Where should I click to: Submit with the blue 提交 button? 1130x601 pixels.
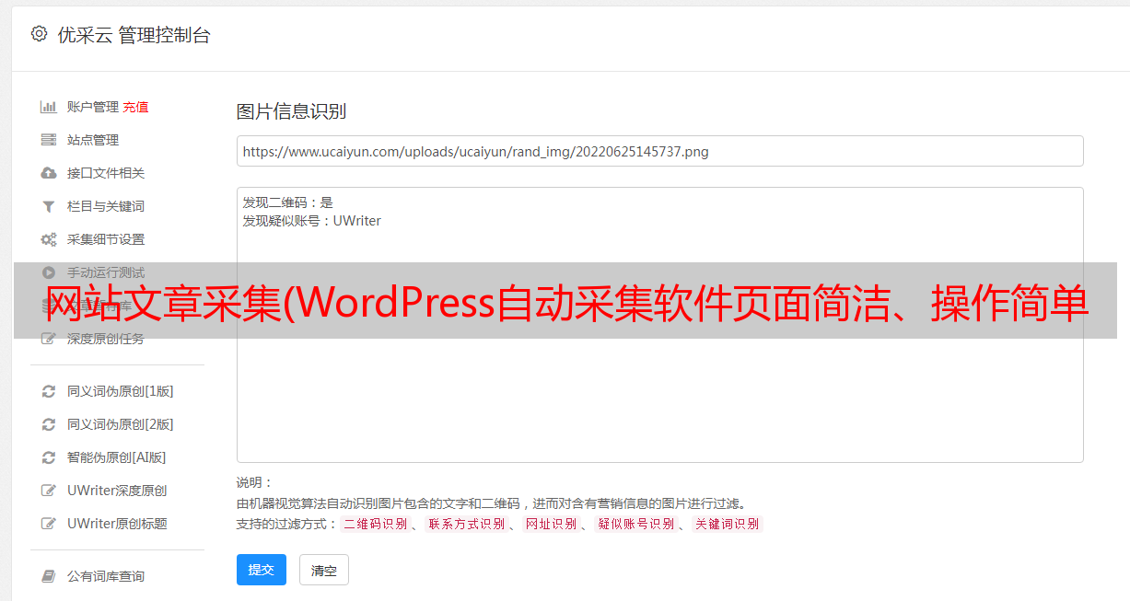pyautogui.click(x=262, y=570)
